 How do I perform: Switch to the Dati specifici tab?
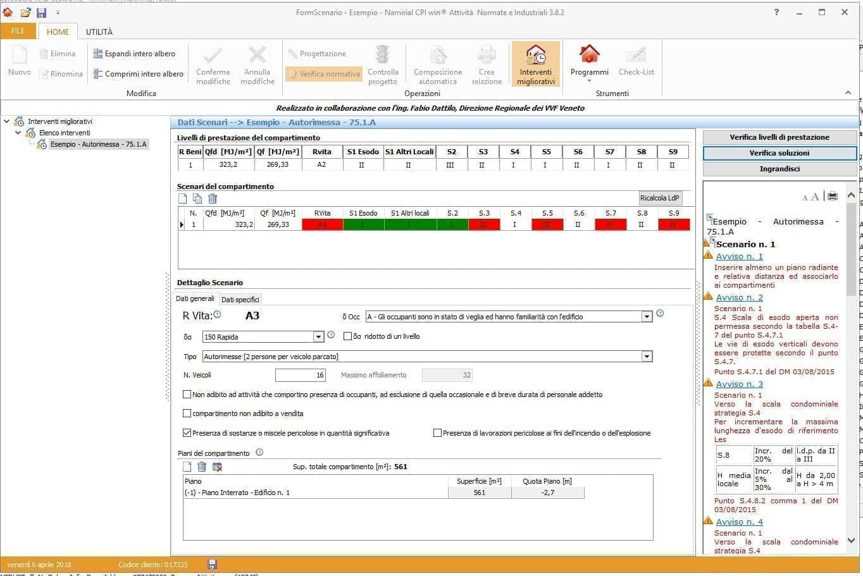[x=240, y=300]
